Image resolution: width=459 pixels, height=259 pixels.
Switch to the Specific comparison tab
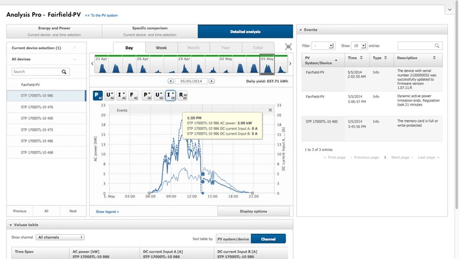pos(150,31)
